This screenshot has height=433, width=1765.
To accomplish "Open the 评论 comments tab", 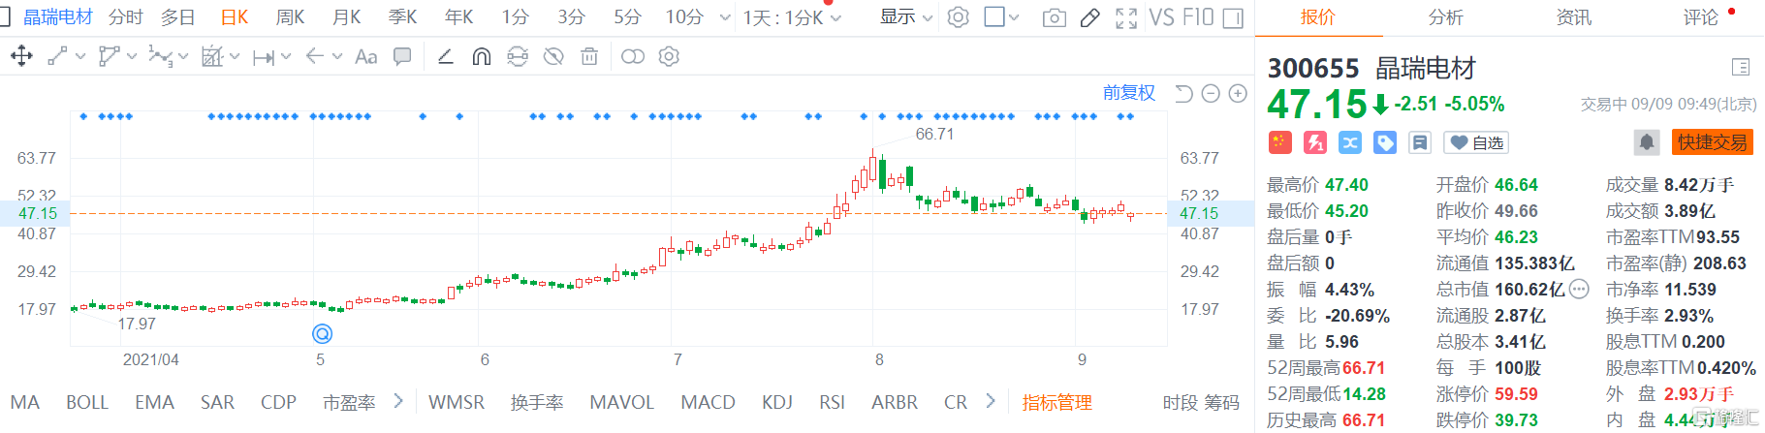I will pyautogui.click(x=1700, y=17).
